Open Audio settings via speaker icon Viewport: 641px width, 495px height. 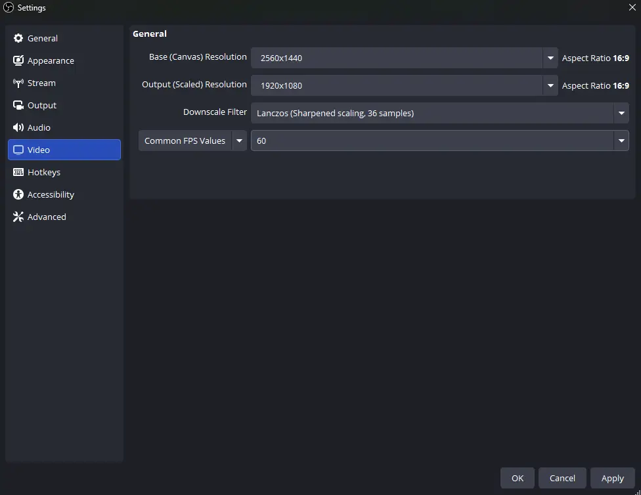18,128
